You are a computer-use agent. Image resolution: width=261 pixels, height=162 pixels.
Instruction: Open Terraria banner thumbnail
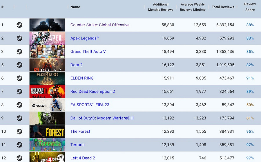tap(47, 145)
